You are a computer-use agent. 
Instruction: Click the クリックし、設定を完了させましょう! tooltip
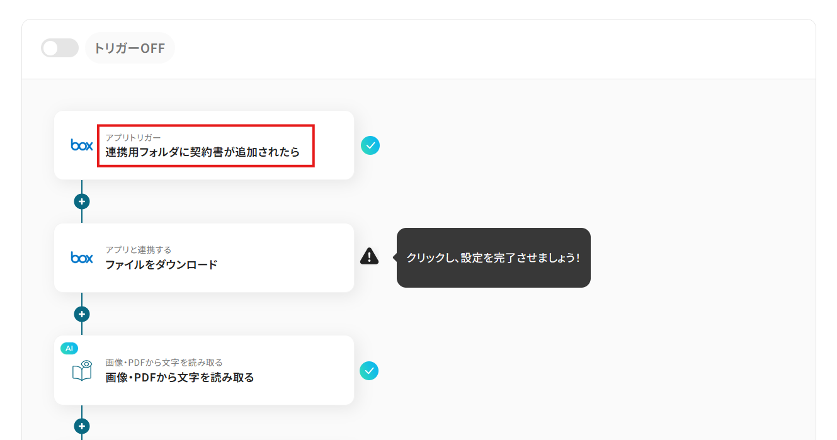[x=494, y=257]
